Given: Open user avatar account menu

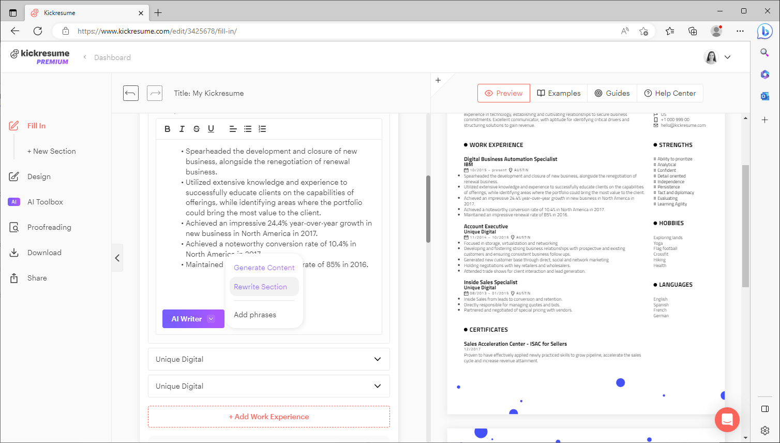Looking at the screenshot, I should [717, 57].
